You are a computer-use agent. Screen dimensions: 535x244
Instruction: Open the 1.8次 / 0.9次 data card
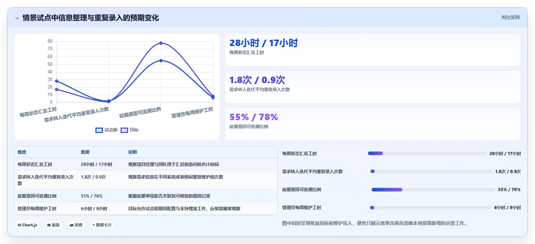373,87
